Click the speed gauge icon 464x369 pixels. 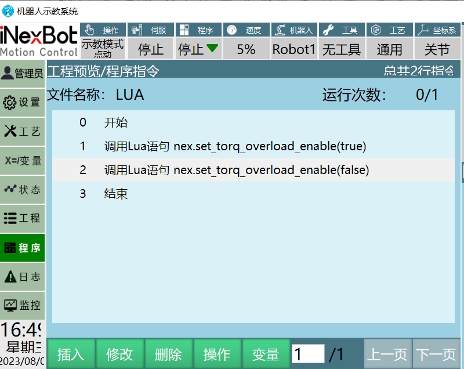click(232, 30)
